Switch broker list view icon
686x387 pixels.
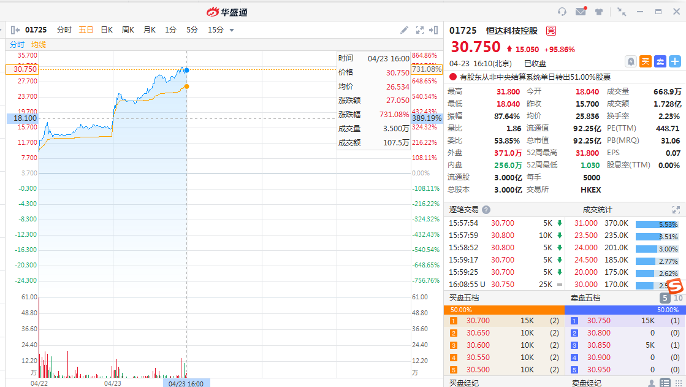point(665,383)
